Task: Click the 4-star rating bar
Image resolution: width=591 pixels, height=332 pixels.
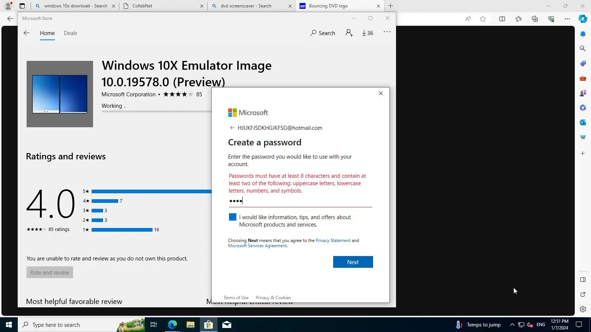Action: [105, 201]
